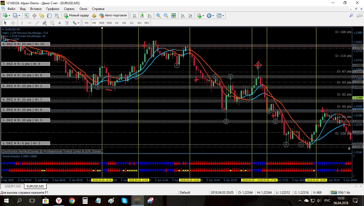Click the 8. SRZ zone label
Screen dimensions: 364x206
[x=26, y=44]
